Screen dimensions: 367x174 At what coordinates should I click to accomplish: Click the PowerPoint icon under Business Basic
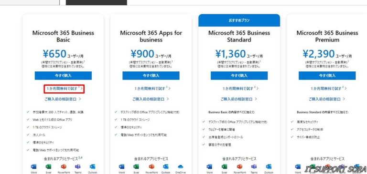coord(64,166)
